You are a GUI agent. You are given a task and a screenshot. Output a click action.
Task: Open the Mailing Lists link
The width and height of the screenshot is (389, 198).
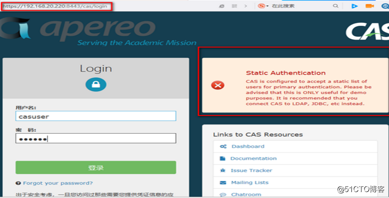250,183
